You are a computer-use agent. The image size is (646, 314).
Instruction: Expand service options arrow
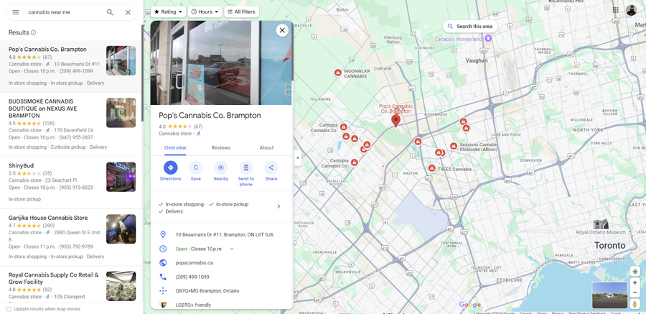pyautogui.click(x=278, y=206)
